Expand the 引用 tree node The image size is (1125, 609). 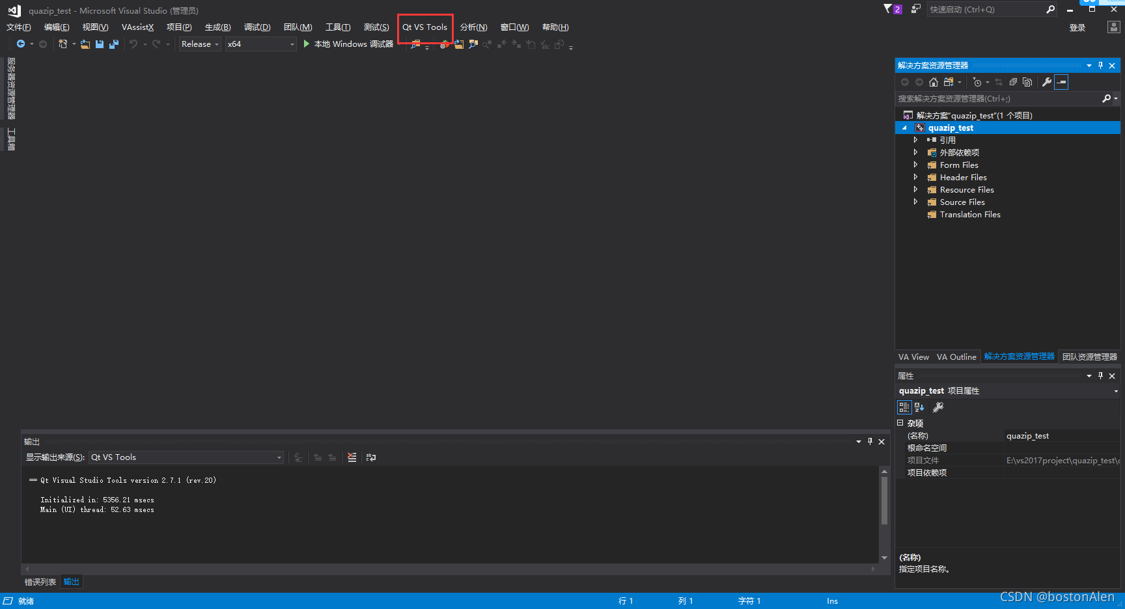915,140
